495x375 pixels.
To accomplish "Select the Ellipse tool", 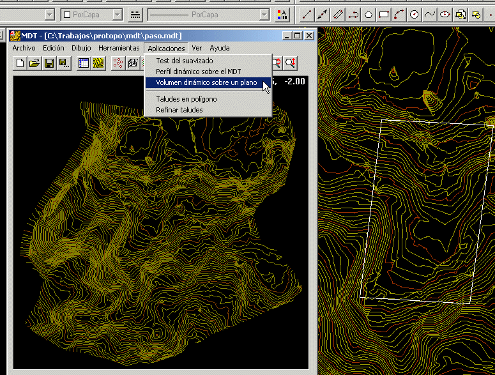I will [x=445, y=15].
